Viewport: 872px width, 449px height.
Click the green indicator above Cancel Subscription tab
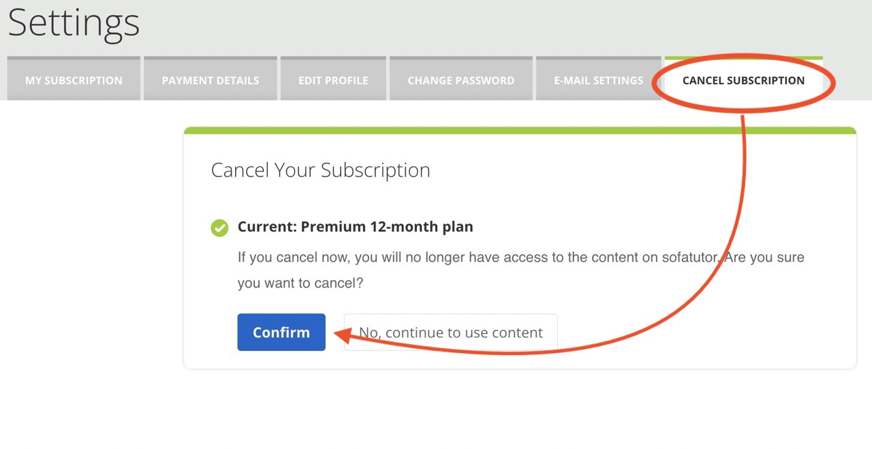[743, 59]
